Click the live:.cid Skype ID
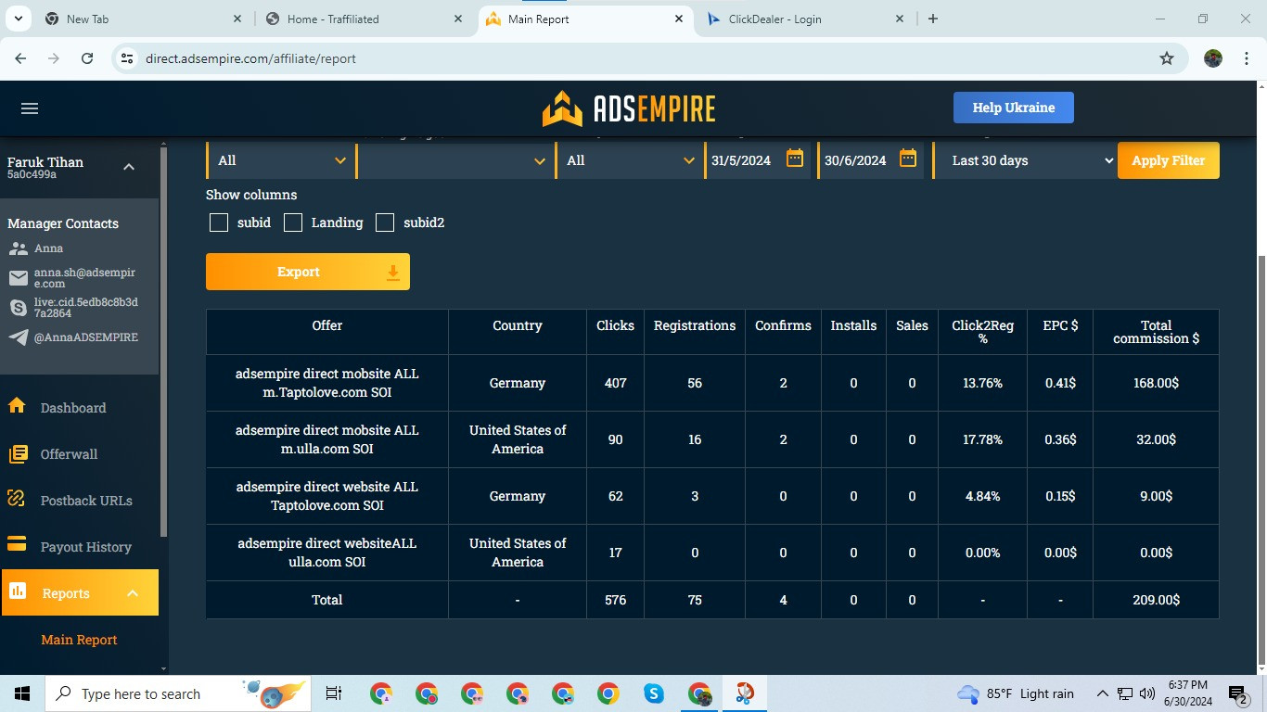1267x712 pixels. tap(85, 308)
